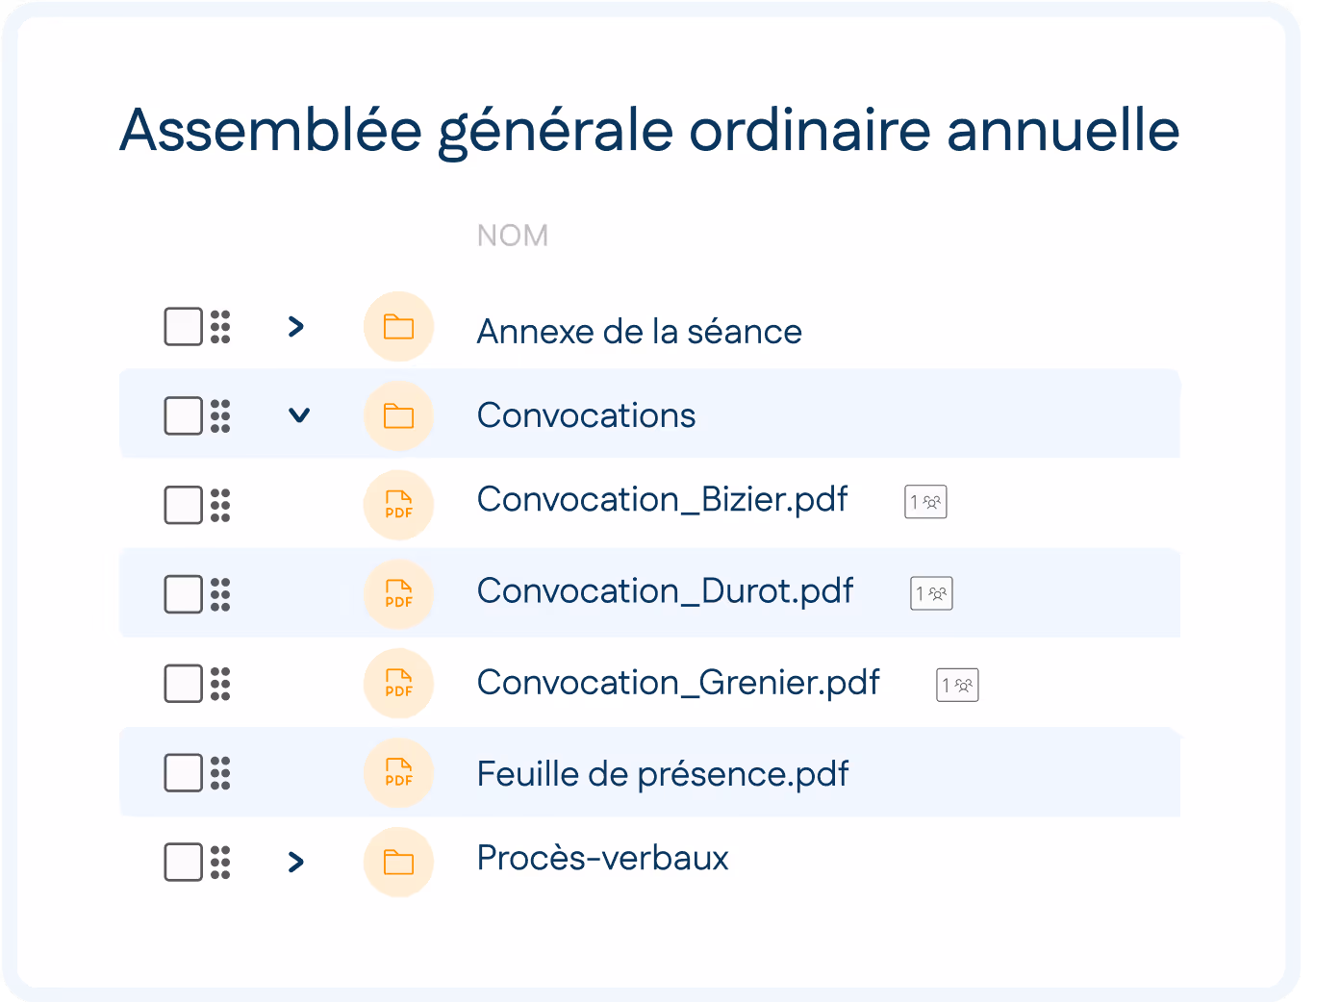
Task: Click the drag handle for Procès-verbaux row
Action: [x=220, y=863]
